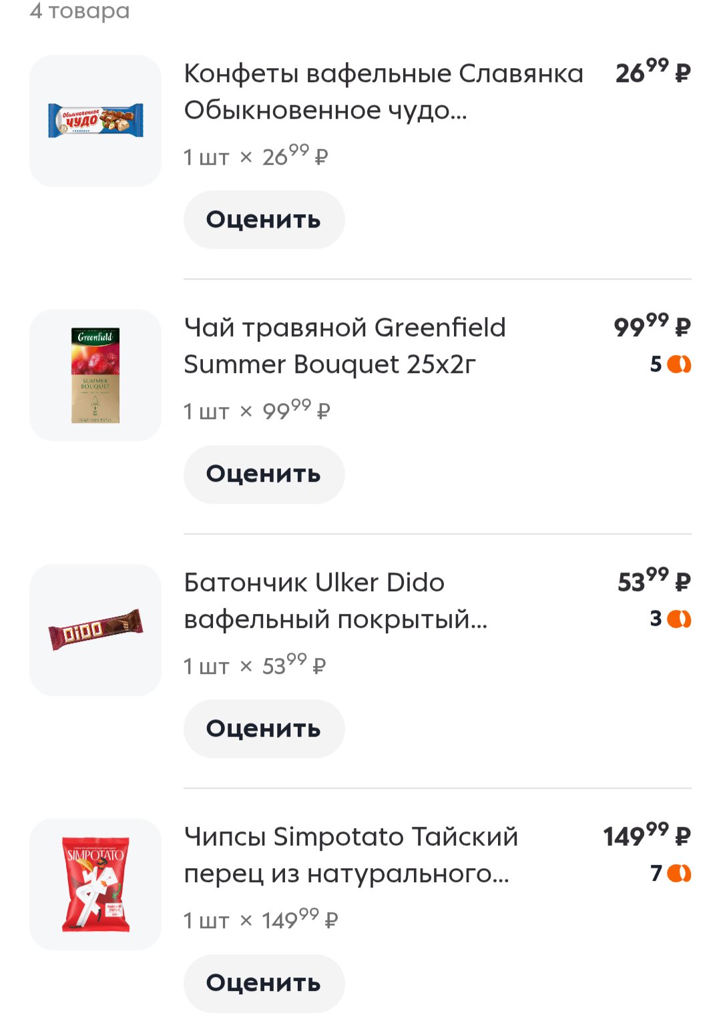The width and height of the screenshot is (721, 1021).
Task: Open Чай травяной Greenfield product title
Action: 344,346
